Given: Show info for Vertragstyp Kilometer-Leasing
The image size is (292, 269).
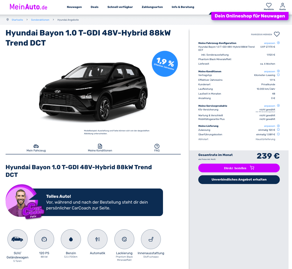Looking at the screenshot, I should tap(278, 75).
